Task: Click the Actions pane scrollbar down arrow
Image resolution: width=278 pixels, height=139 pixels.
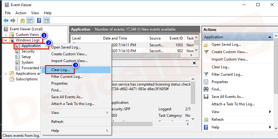Action: pos(276,128)
